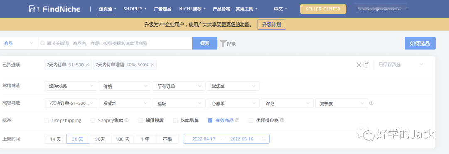The image size is (449, 154).
Task: Uncheck the 有效商品 checkbox
Action: [x=210, y=120]
